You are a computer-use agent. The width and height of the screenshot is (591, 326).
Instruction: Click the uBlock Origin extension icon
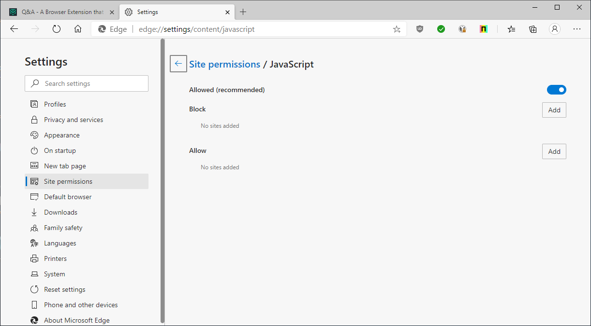(420, 29)
